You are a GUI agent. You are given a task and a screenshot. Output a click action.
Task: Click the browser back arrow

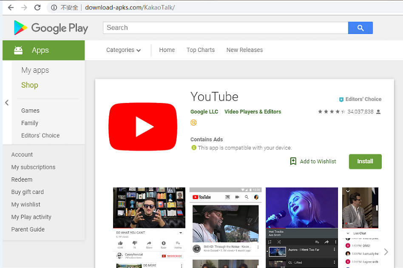point(11,8)
